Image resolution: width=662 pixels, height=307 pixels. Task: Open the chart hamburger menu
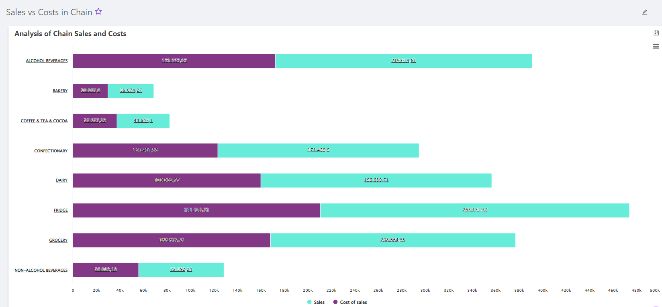tap(656, 46)
